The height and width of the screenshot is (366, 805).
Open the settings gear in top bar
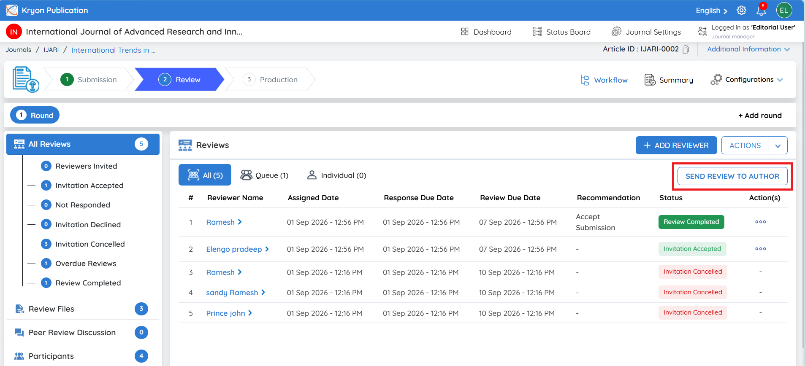[741, 10]
